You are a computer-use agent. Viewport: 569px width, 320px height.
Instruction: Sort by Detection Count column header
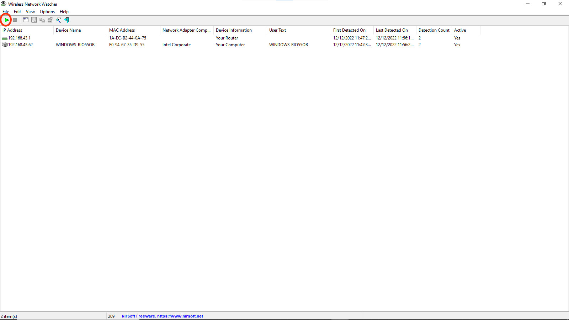click(x=434, y=30)
